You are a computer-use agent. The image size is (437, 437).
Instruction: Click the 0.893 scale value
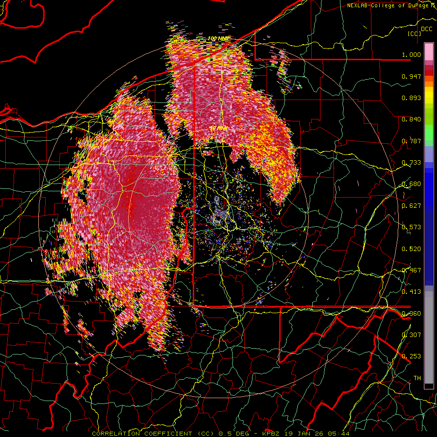(411, 98)
